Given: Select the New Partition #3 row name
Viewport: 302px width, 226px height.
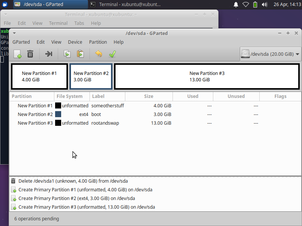Looking at the screenshot, I should point(35,123).
